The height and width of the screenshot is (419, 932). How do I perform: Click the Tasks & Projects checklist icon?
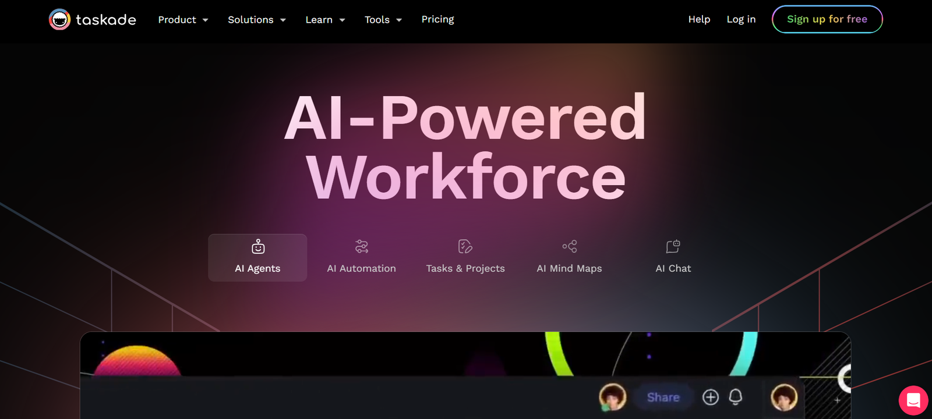coord(465,247)
